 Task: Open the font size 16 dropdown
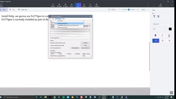(160, 29)
